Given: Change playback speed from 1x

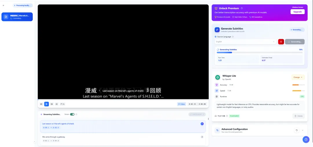Looking at the screenshot, I should pyautogui.click(x=63, y=104).
